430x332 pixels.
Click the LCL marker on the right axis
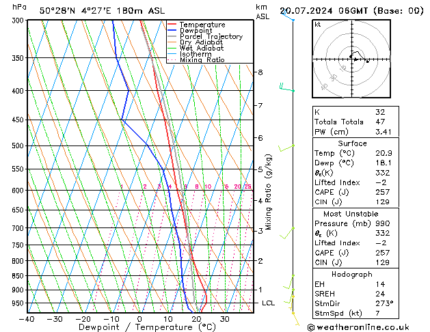tap(269, 303)
